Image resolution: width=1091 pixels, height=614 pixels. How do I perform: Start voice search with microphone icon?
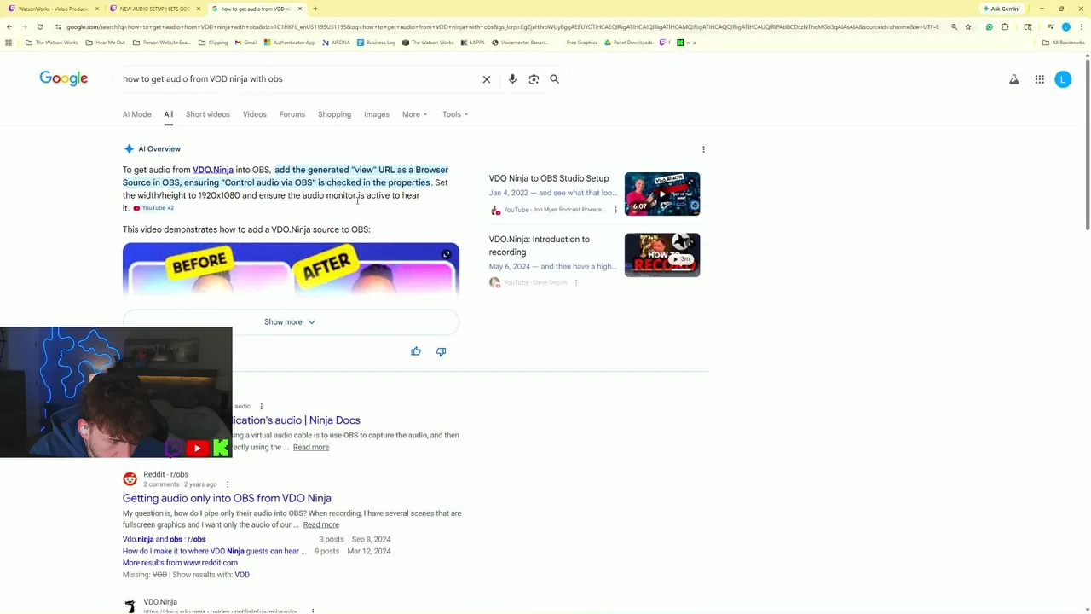[x=512, y=79]
